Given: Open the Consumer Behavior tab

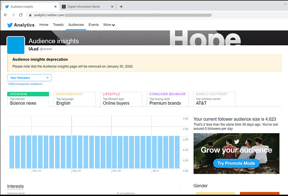Looking at the screenshot, I should tap(167, 99).
